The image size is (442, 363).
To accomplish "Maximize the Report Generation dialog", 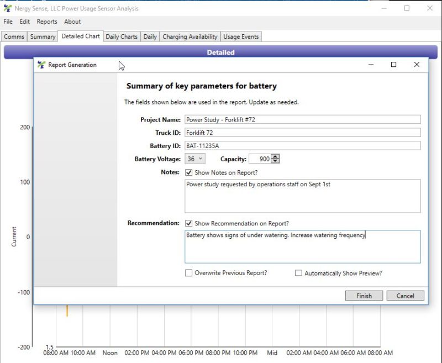I will [x=394, y=65].
